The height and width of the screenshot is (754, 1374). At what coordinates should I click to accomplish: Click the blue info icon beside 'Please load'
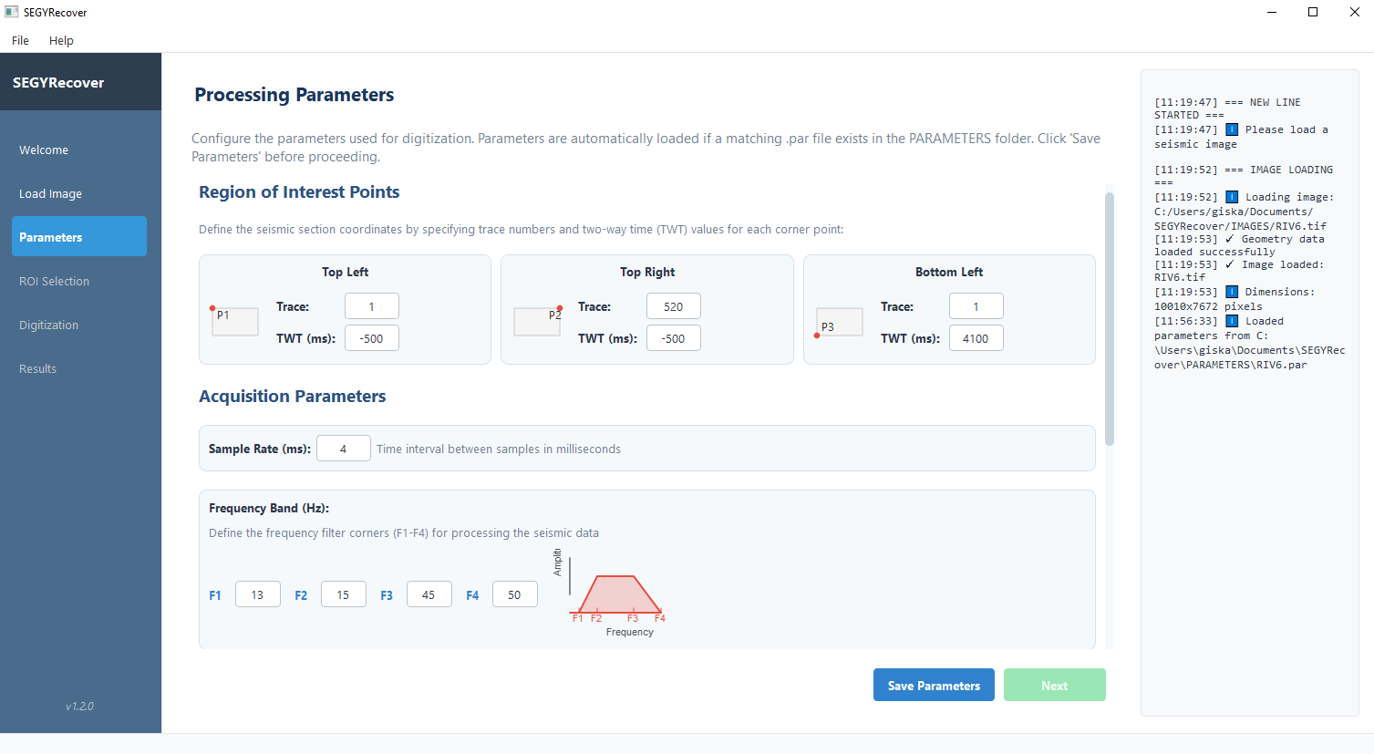coord(1232,129)
